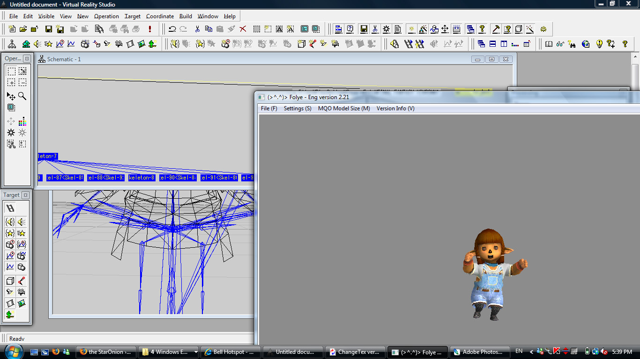Image resolution: width=640 pixels, height=359 pixels.
Task: Open the hierarchy tree toolbar icon
Action: coord(12,44)
